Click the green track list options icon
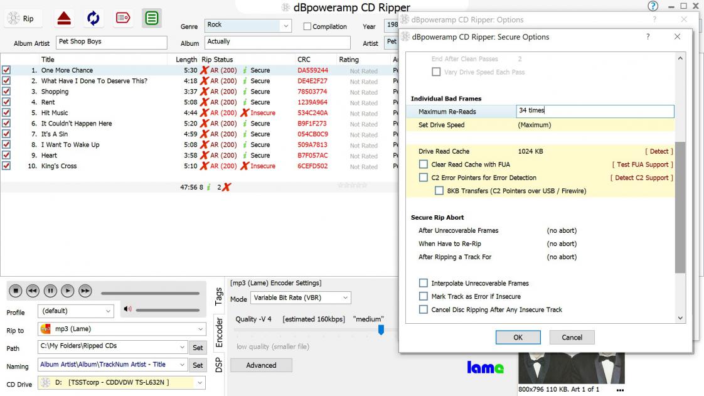The width and height of the screenshot is (704, 396). 151,18
